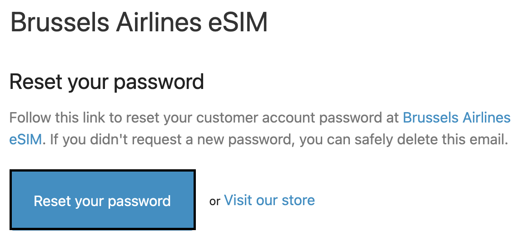Click the word 'store' in the store link
This screenshot has width=518, height=236.
[298, 200]
